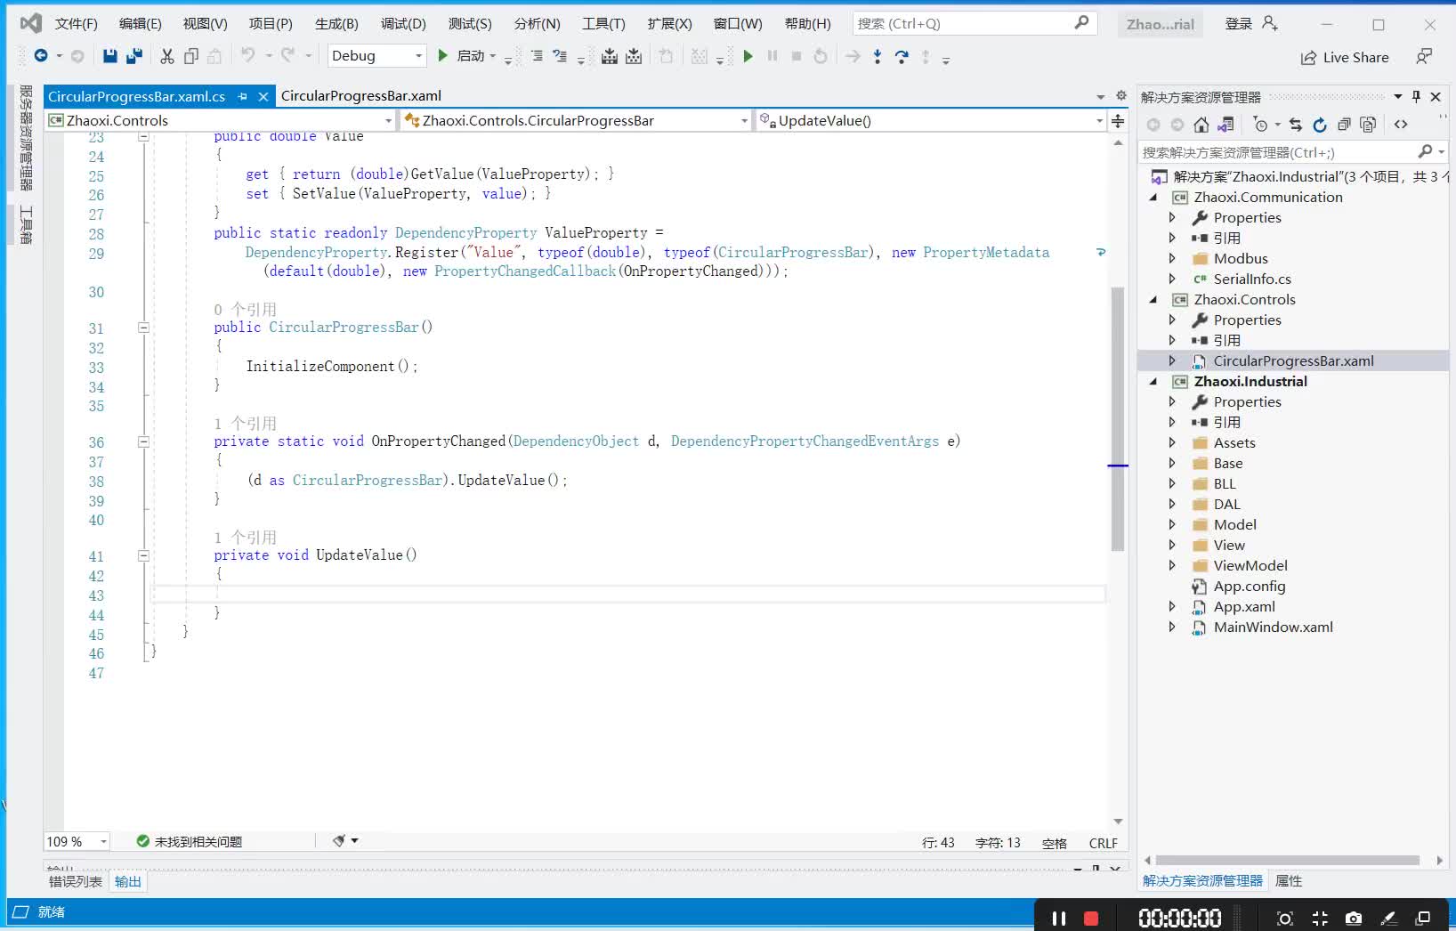Image resolution: width=1456 pixels, height=931 pixels.
Task: Open the 工具(T) menu
Action: click(x=603, y=24)
